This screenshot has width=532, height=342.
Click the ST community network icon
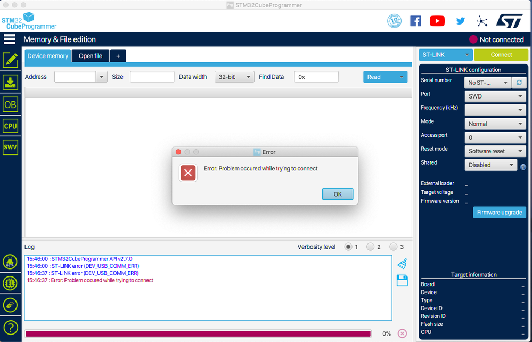482,21
